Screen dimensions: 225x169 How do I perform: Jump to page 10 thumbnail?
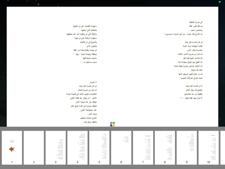209,148
